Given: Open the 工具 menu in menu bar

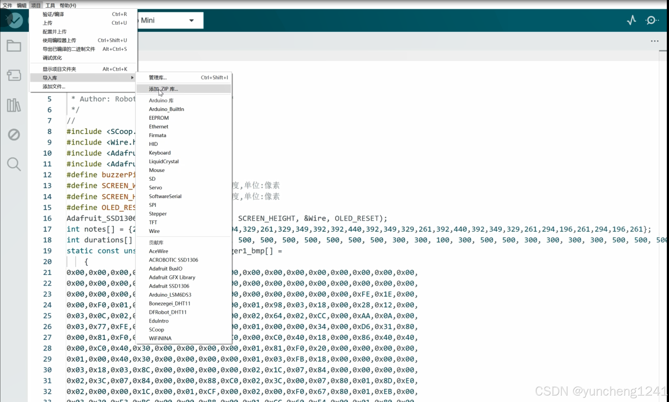Looking at the screenshot, I should 50,5.
